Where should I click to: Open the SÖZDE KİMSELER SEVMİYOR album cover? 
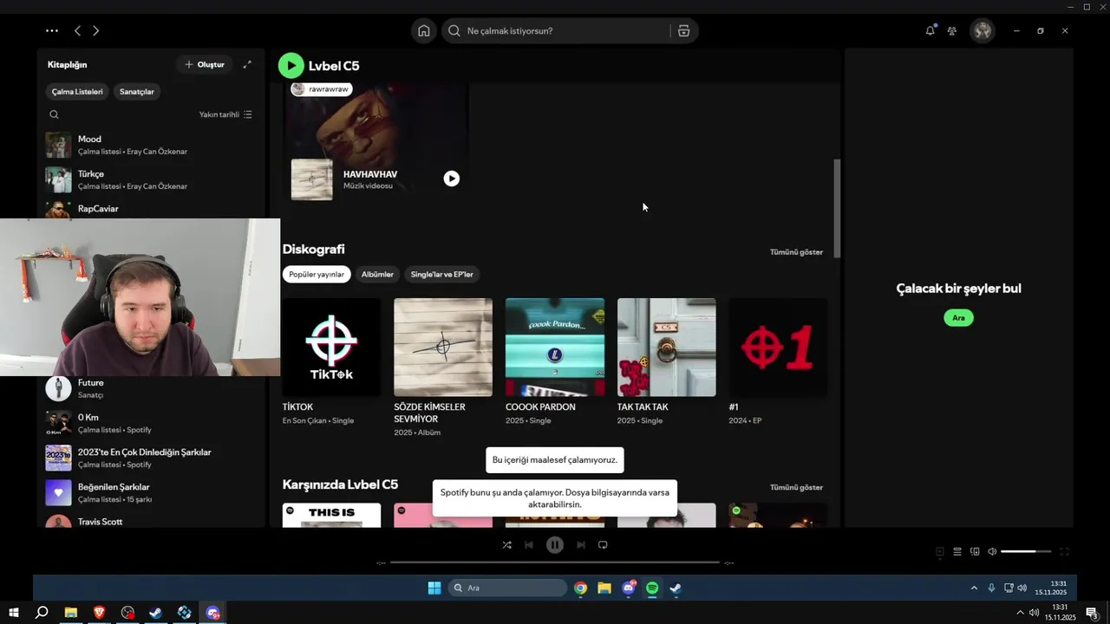point(443,348)
